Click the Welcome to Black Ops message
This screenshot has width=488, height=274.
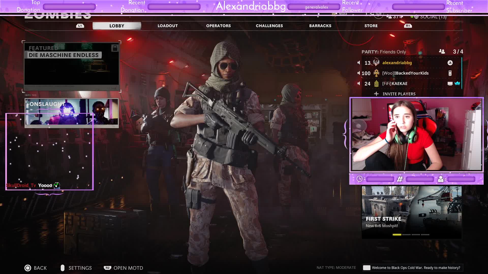416,268
